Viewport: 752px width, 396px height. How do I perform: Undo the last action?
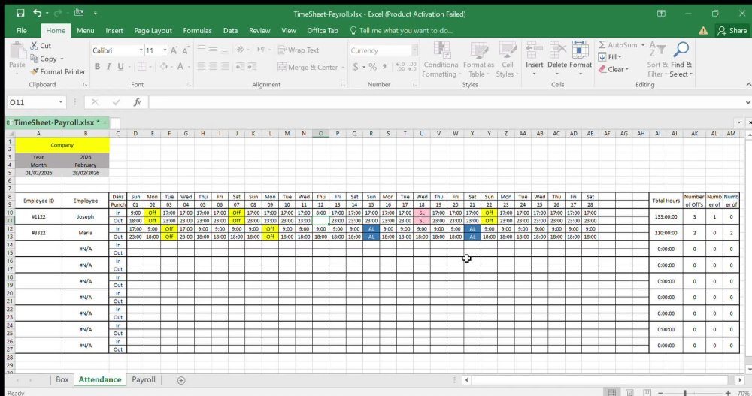pyautogui.click(x=37, y=14)
